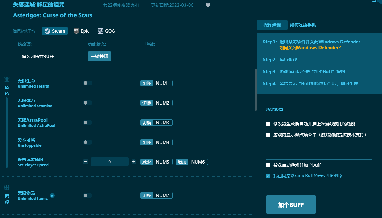This screenshot has height=218, width=382.
Task: Open the 如何连接手机 tab
Action: tap(303, 25)
